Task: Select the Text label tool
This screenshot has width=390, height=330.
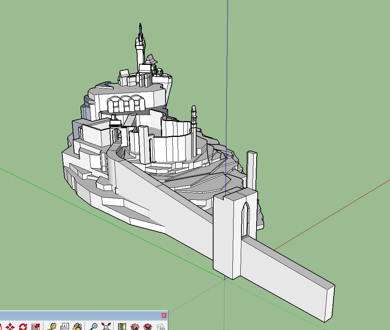Action: coord(65,326)
